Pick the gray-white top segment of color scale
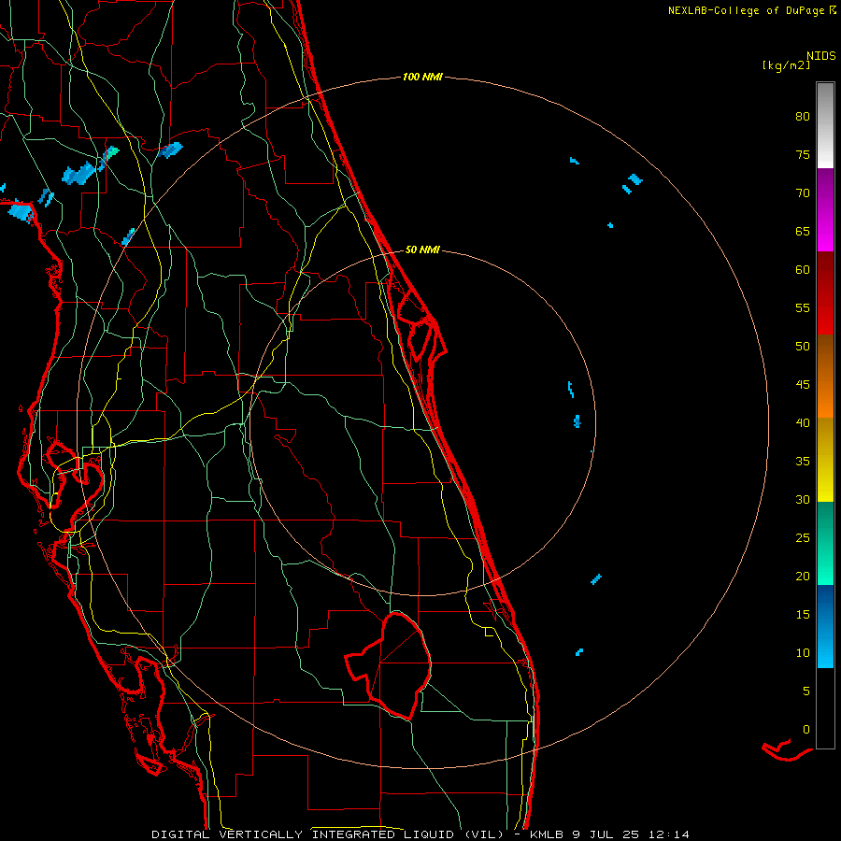The height and width of the screenshot is (841, 841). 825,125
